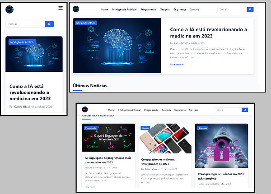Select Segurança in the top desktop navigation

[x=180, y=9]
